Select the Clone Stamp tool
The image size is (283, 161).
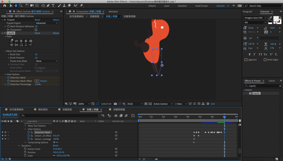coord(64,6)
